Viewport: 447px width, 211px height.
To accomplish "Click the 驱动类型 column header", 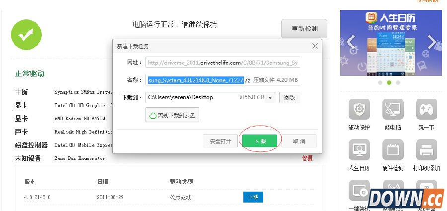I will point(182,182).
